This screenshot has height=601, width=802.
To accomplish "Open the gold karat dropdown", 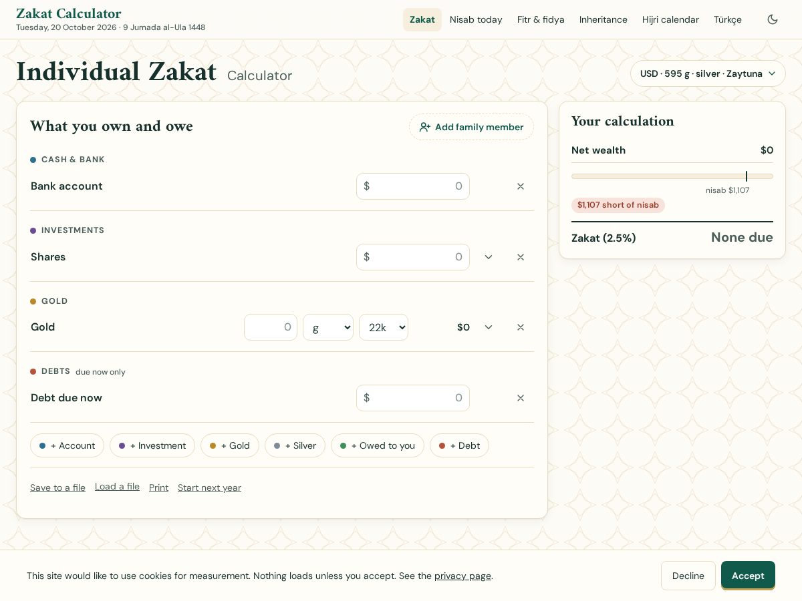I will tap(384, 327).
